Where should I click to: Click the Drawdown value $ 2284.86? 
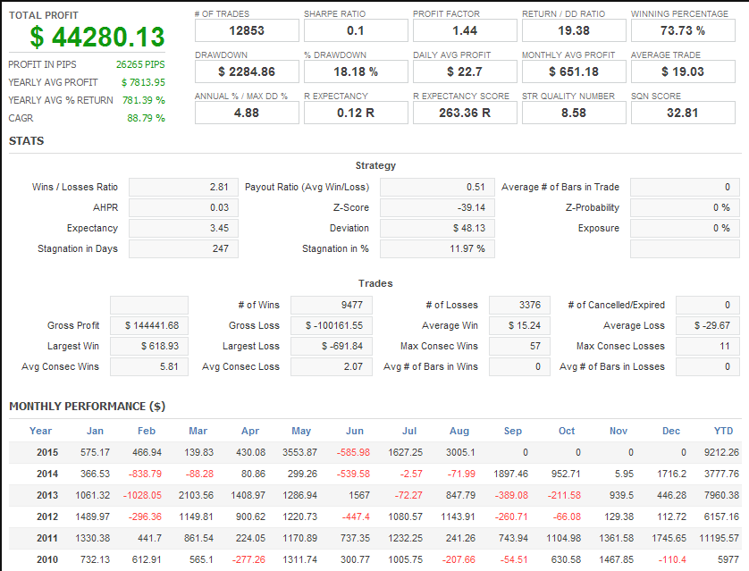point(247,72)
